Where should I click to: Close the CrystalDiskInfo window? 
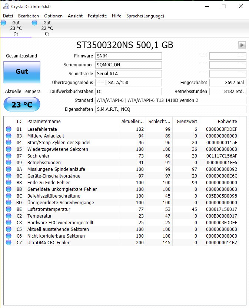click(x=241, y=6)
